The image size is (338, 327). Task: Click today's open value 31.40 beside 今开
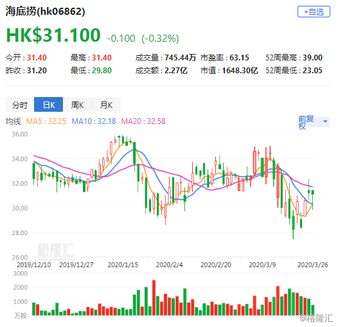[37, 58]
